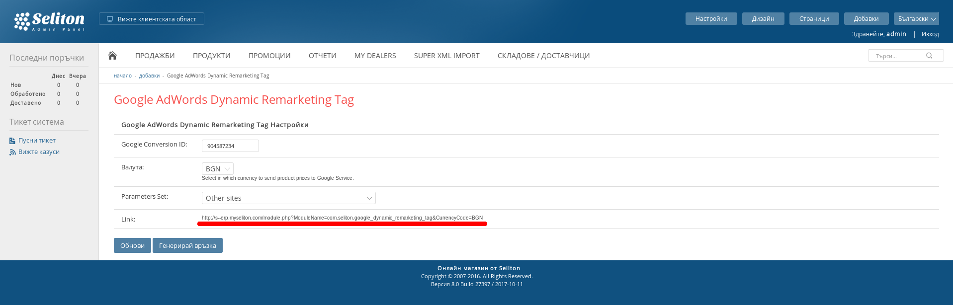Viewport: 953px width, 305px height.
Task: Click the admin username link
Action: click(896, 34)
